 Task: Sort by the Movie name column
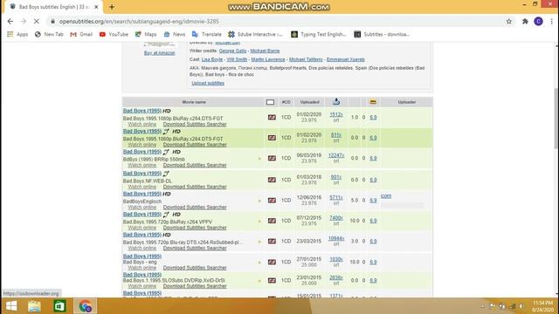194,102
